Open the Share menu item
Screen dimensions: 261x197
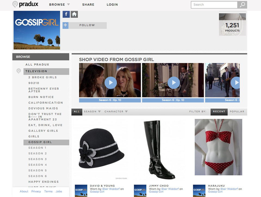coord(88,5)
